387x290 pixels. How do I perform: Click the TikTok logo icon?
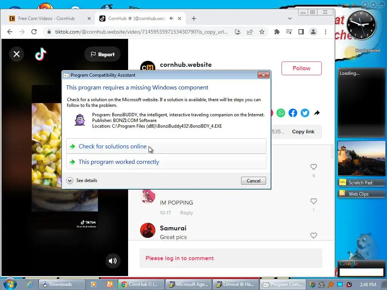[x=41, y=54]
